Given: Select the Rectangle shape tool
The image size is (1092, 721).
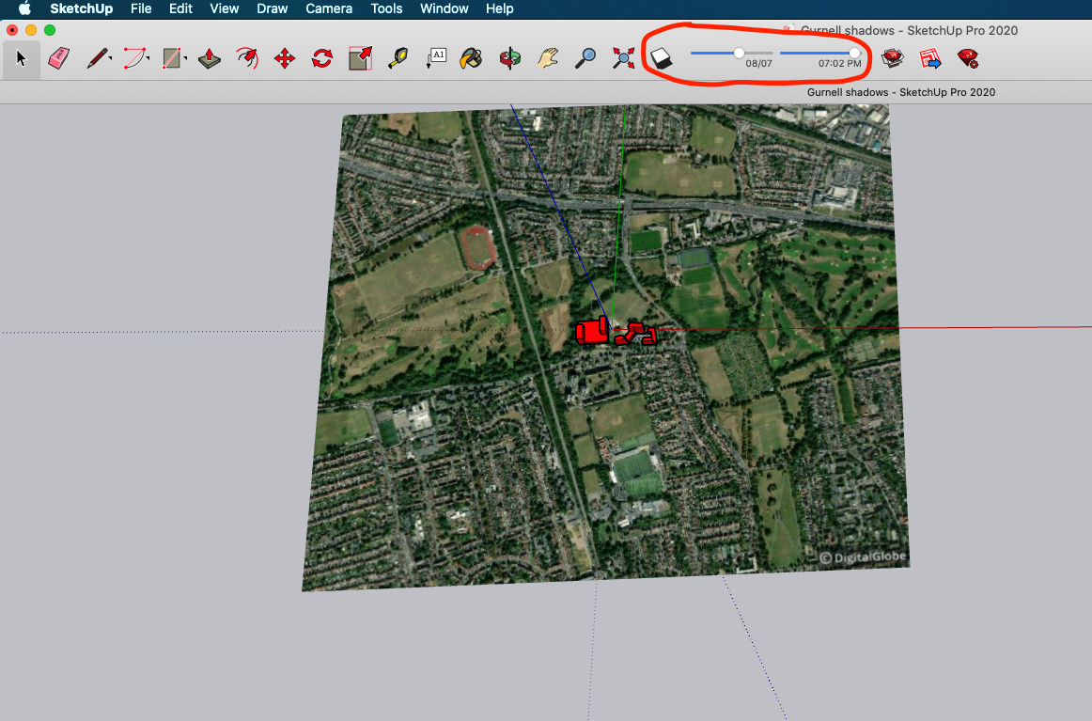Looking at the screenshot, I should pyautogui.click(x=171, y=58).
